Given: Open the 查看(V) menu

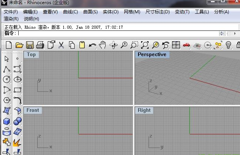Looking at the screenshot, I should tap(50, 12).
